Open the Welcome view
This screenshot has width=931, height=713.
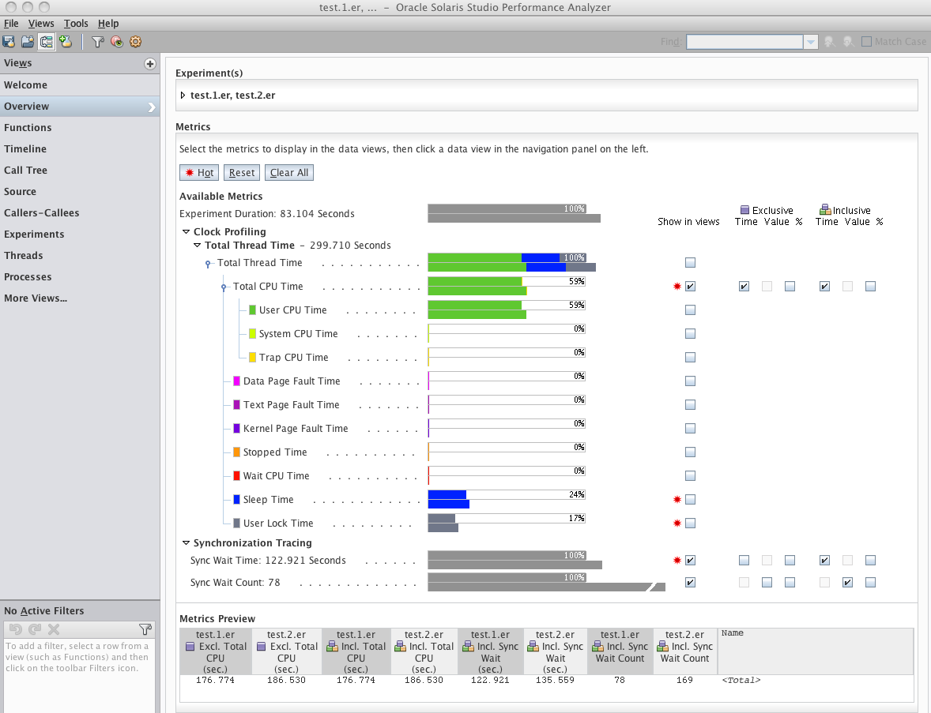pos(80,85)
